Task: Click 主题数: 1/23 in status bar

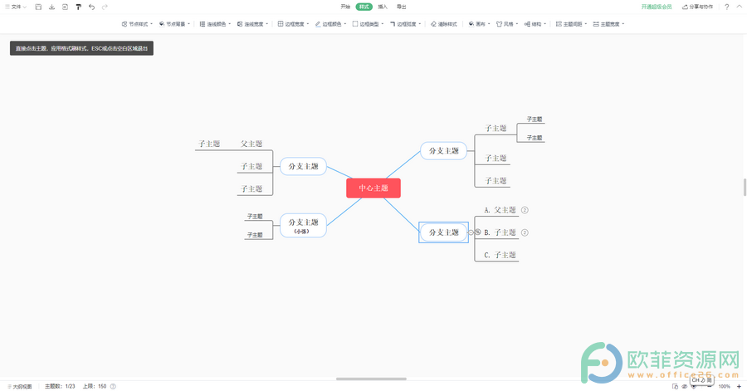Action: tap(60, 386)
